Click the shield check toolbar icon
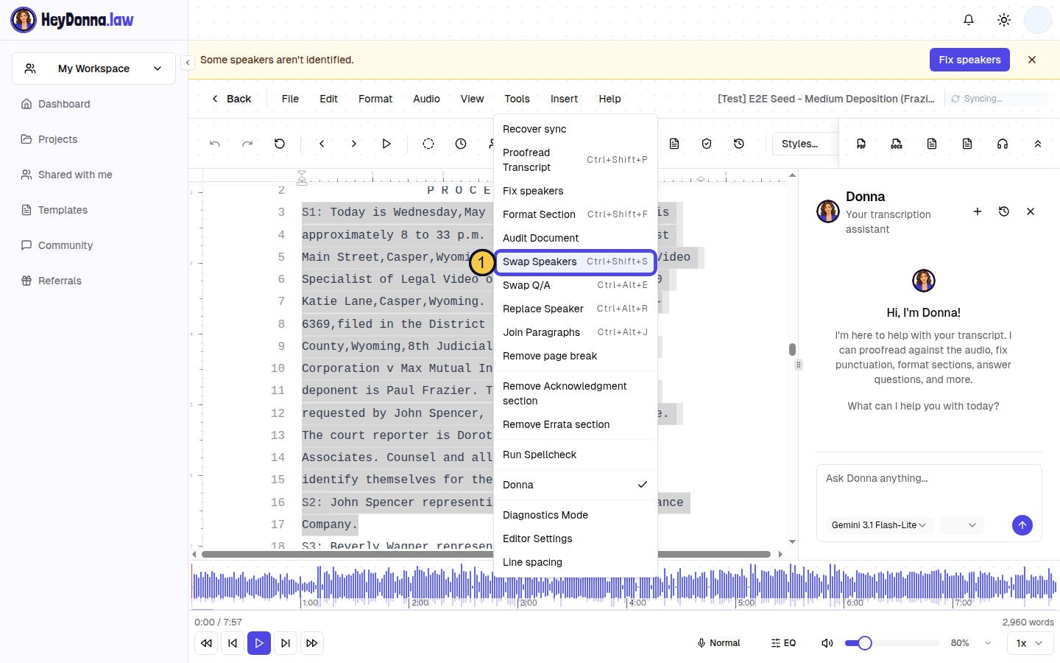 point(707,144)
